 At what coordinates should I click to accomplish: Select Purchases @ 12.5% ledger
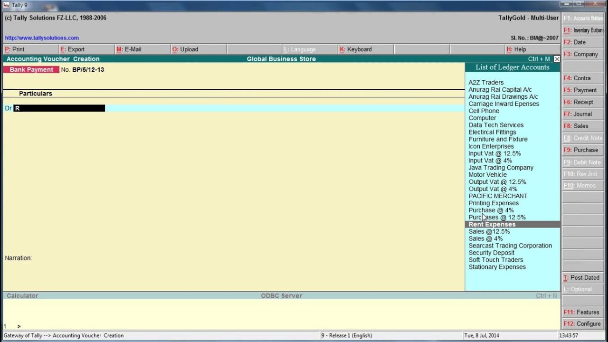tap(497, 218)
